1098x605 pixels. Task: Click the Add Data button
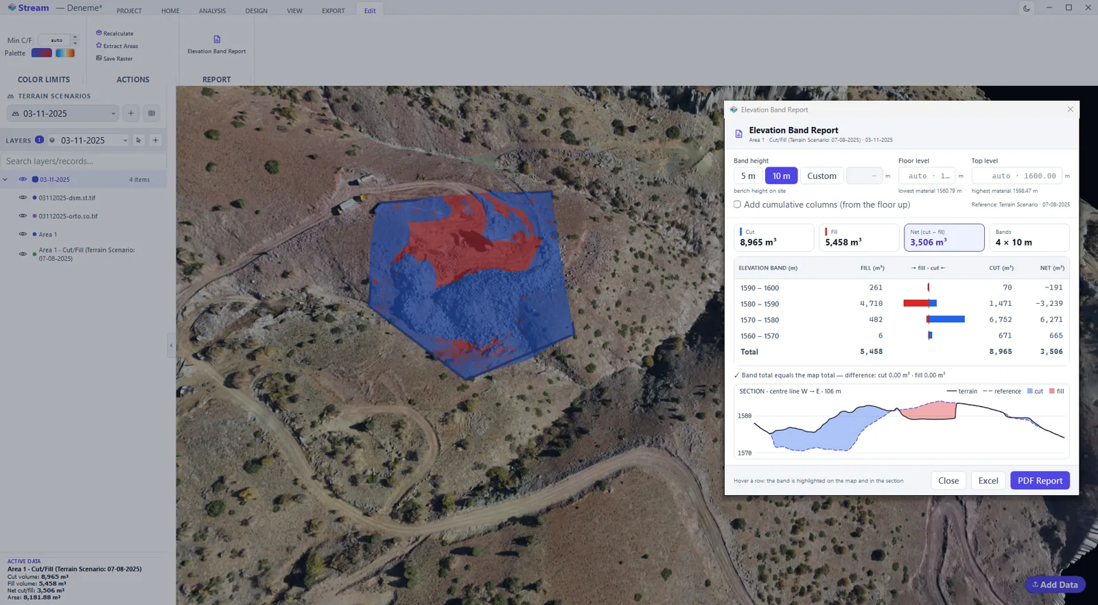(x=1055, y=584)
